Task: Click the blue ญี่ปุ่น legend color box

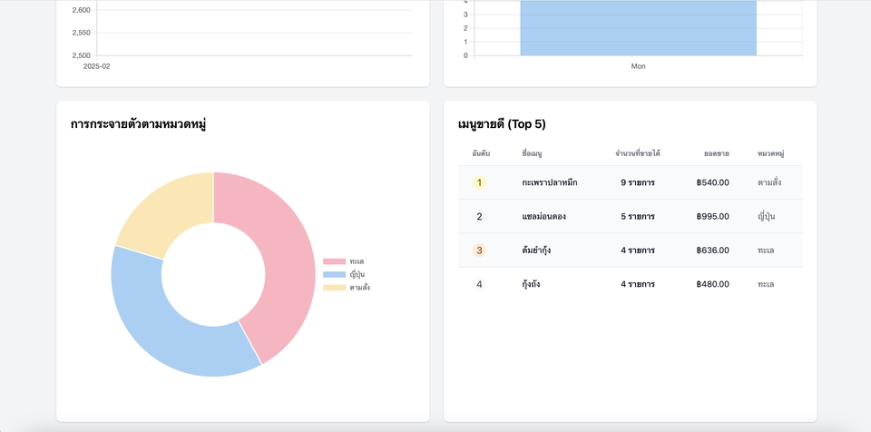Action: click(x=335, y=275)
